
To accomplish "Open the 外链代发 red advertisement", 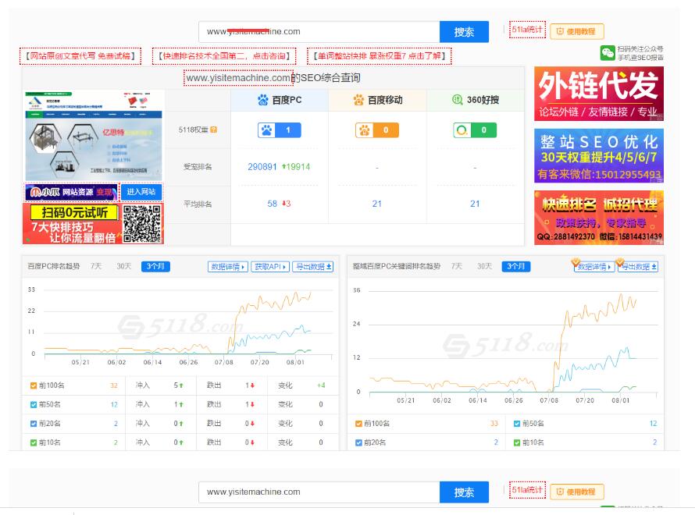I will pyautogui.click(x=599, y=94).
